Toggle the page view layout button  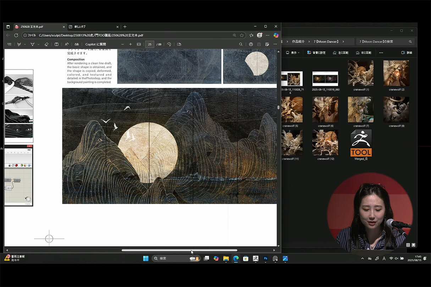[179, 44]
